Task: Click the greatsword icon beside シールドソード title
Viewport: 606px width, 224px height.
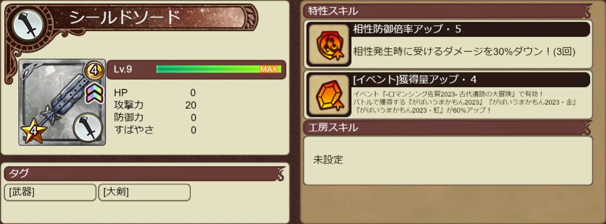Action: point(28,25)
